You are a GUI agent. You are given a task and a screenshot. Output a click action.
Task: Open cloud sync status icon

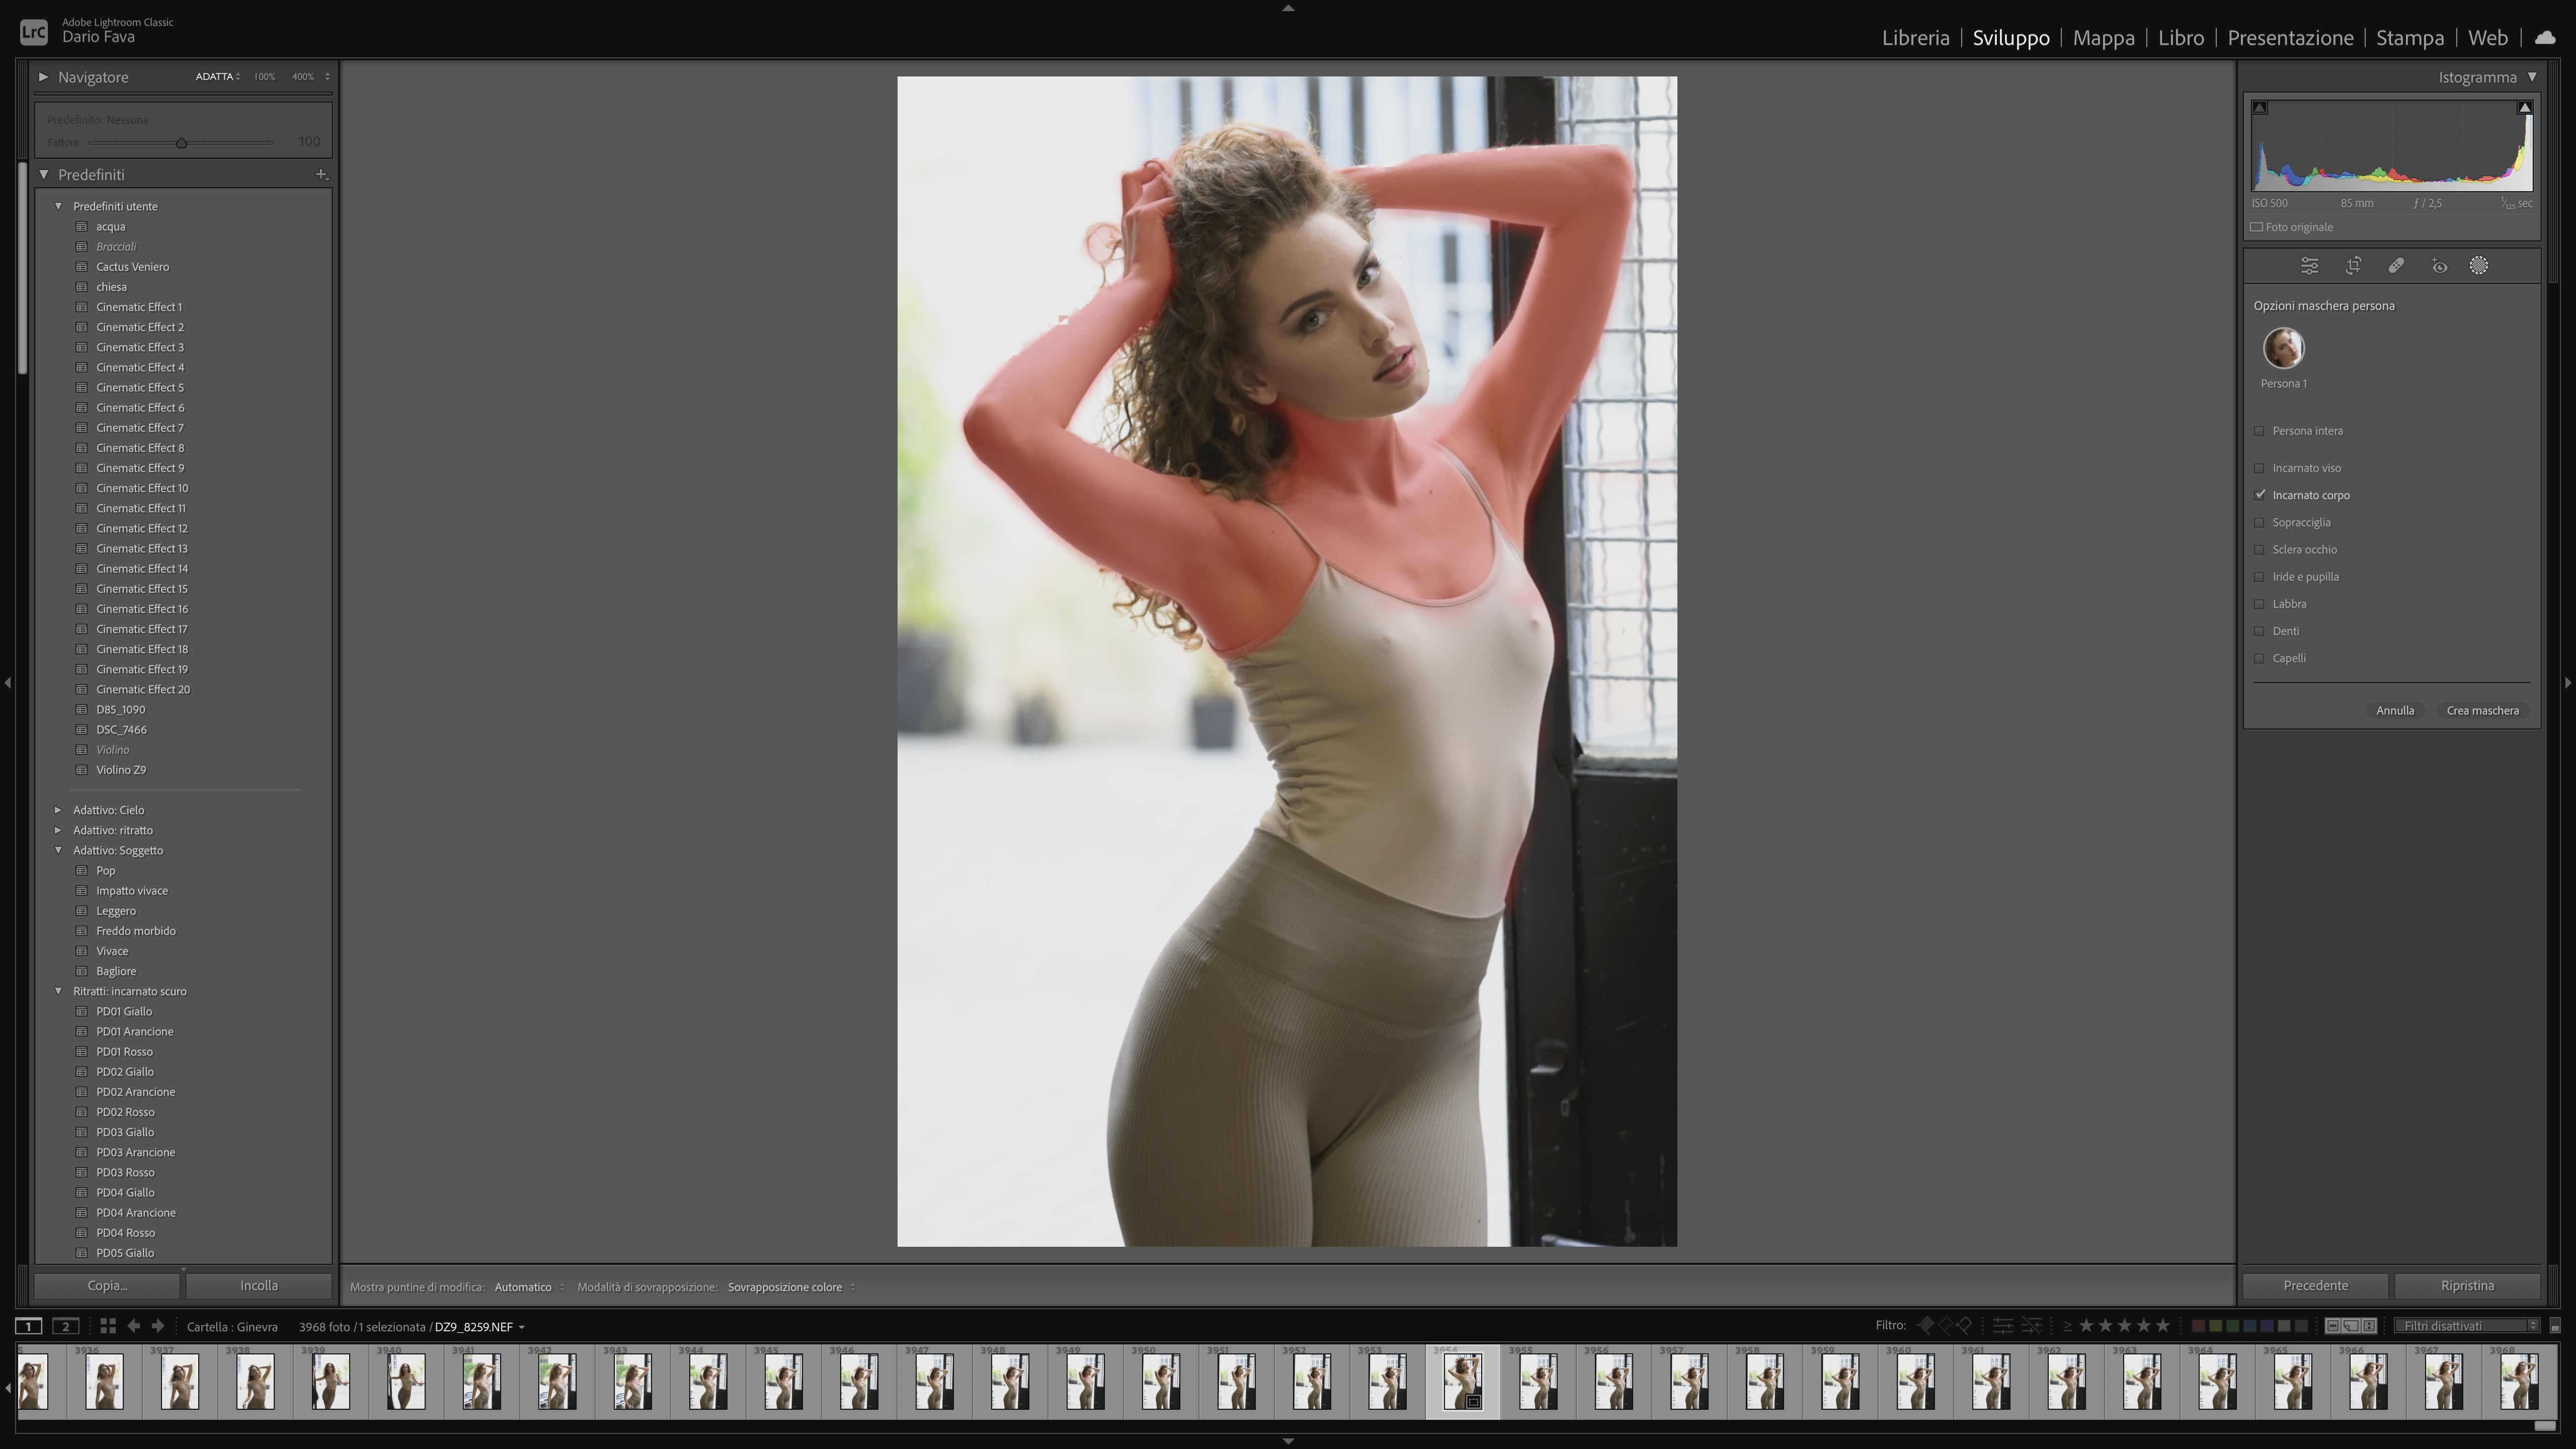(2544, 37)
